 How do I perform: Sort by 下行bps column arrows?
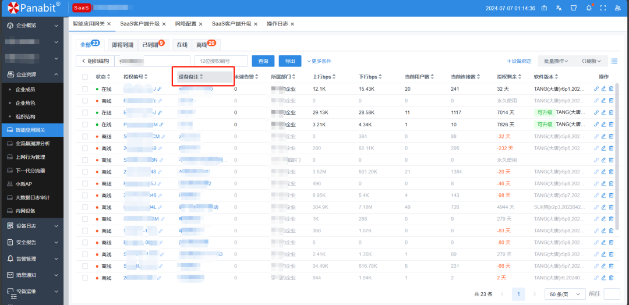pyautogui.click(x=380, y=77)
